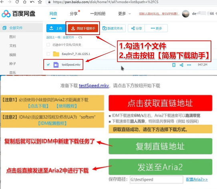Open the 分享 tab in top navigation

click(74, 14)
